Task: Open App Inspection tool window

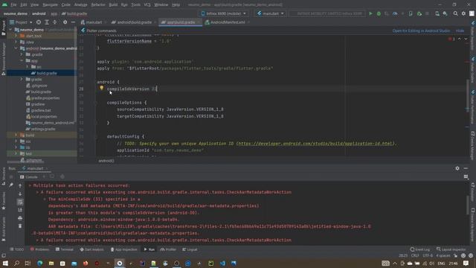Action: (124, 249)
